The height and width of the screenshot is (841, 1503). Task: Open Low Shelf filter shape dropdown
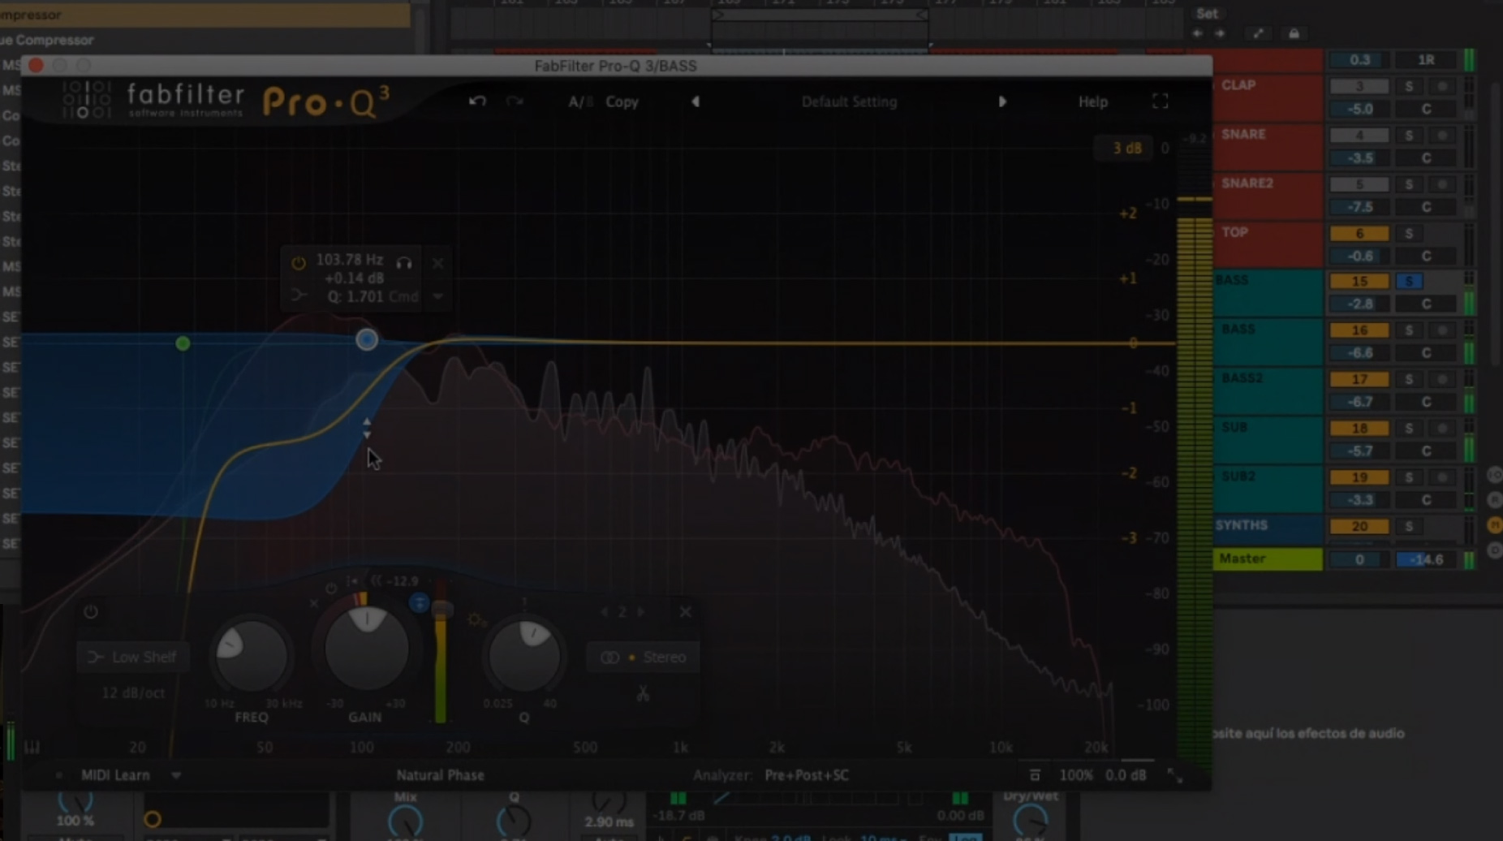[x=132, y=657]
